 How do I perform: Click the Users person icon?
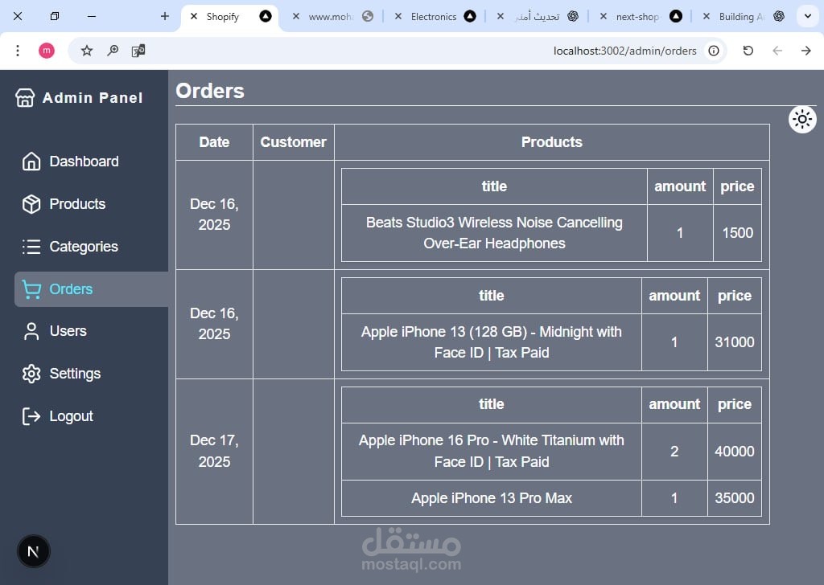click(x=31, y=331)
